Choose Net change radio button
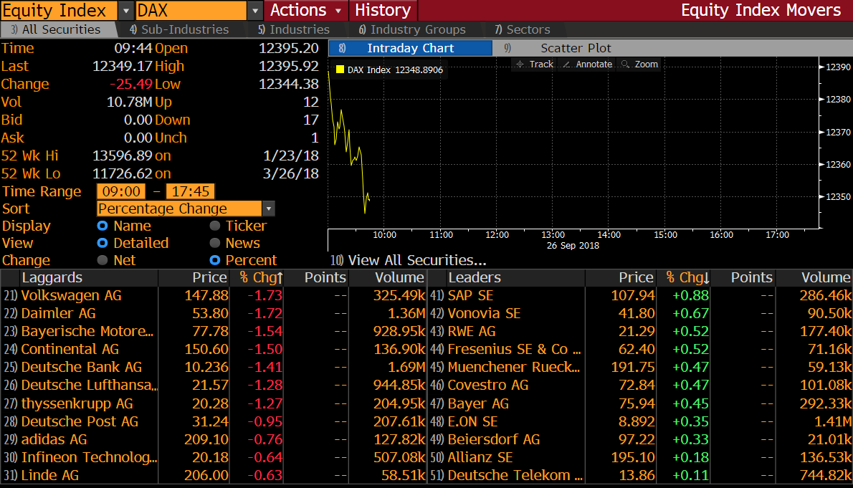 point(103,261)
